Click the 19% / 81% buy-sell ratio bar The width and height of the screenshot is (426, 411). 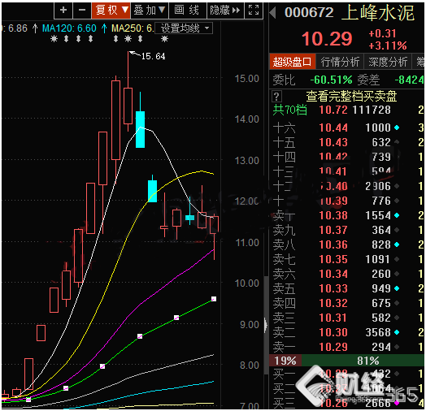click(x=346, y=361)
